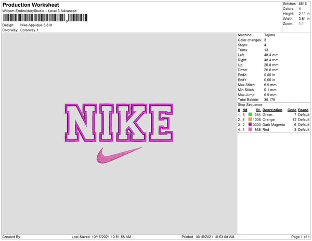Click the 'Max Stitch:' value '6.9 mm'
Screen dimensions: 312x241
(270, 85)
